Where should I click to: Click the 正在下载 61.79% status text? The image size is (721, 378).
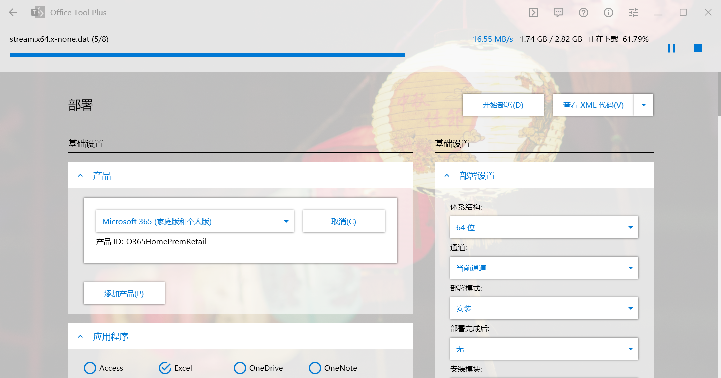click(618, 39)
